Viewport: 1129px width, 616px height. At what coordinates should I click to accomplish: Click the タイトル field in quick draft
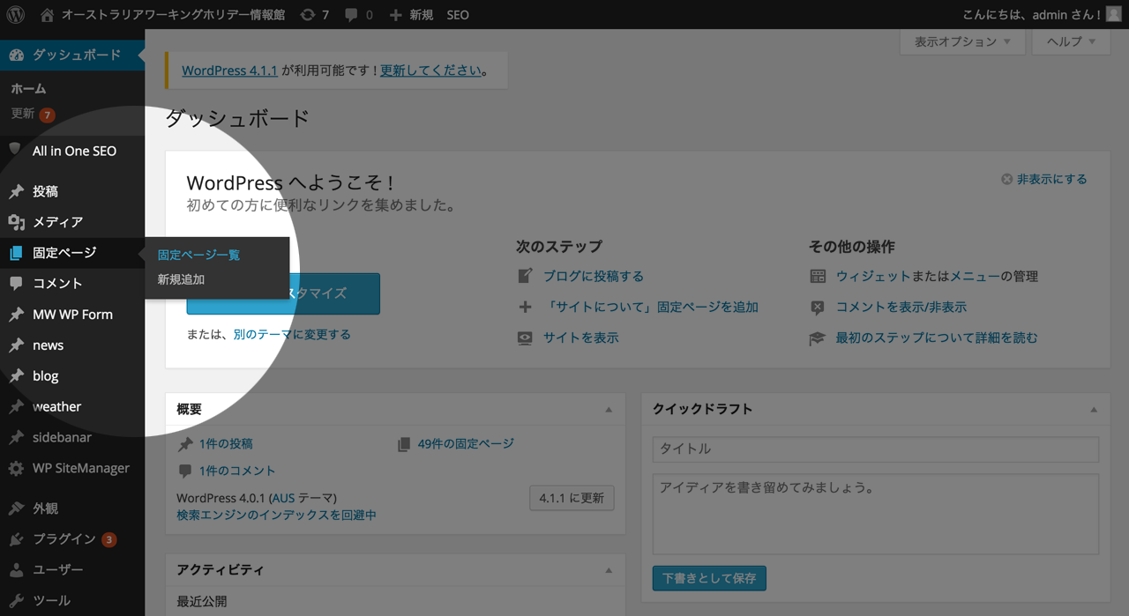(x=876, y=449)
